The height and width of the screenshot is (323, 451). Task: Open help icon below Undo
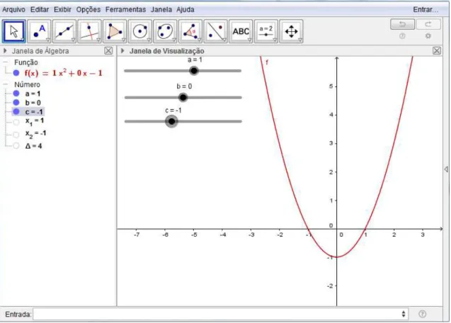(402, 36)
